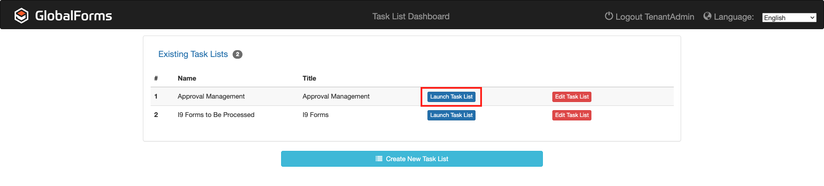Click the task list count badge showing 2
Screen dimensions: 824x186
pos(237,54)
